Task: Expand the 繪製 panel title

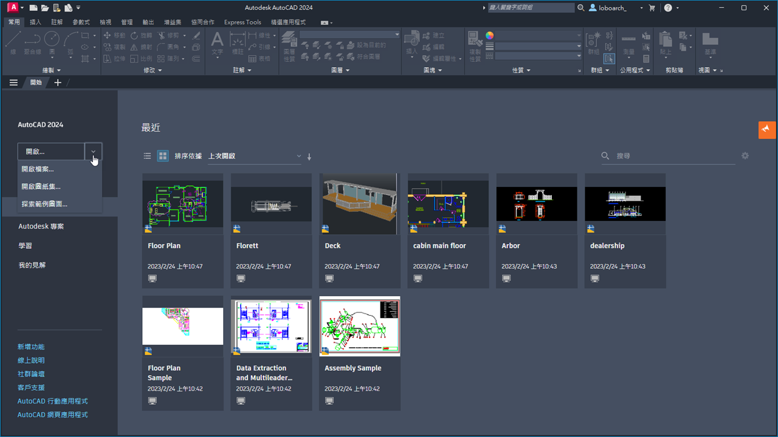Action: (51, 70)
